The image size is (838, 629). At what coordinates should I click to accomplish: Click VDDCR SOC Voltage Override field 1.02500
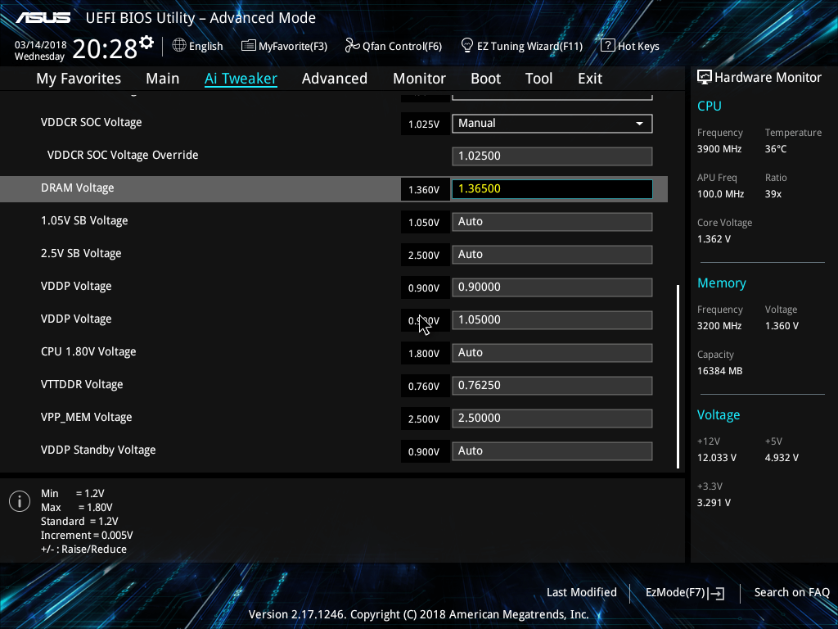552,156
